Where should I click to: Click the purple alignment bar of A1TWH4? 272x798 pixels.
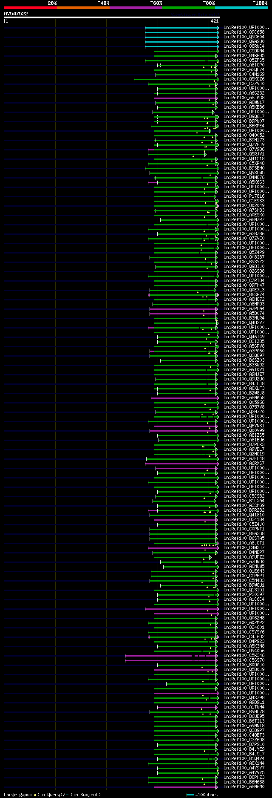[x=187, y=707]
